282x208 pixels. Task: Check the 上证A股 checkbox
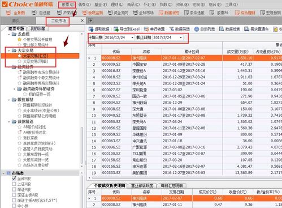click(x=14, y=184)
